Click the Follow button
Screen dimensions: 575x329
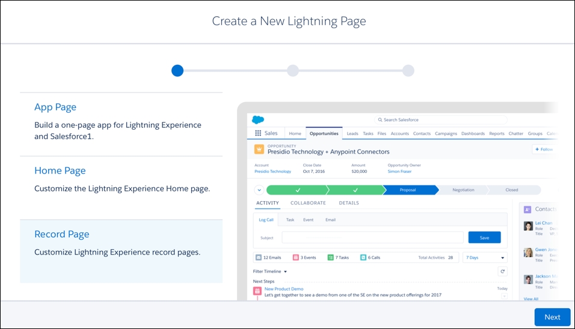click(544, 149)
